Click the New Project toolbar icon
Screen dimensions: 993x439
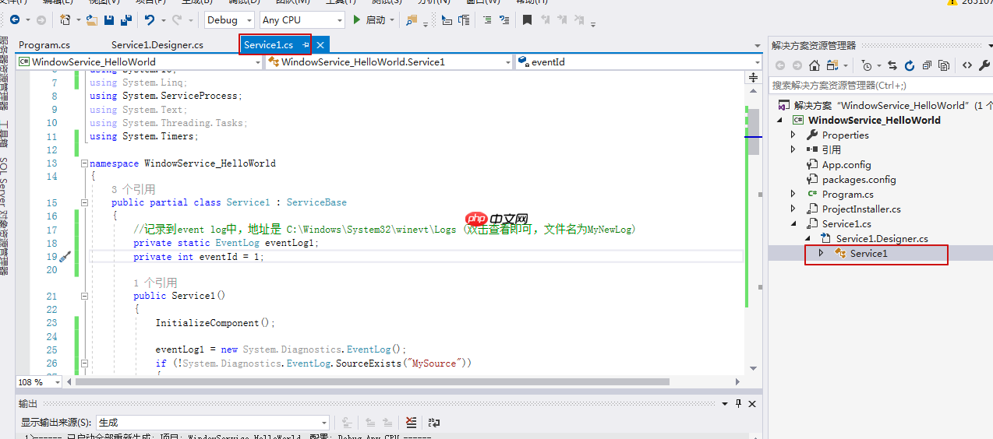[65, 20]
